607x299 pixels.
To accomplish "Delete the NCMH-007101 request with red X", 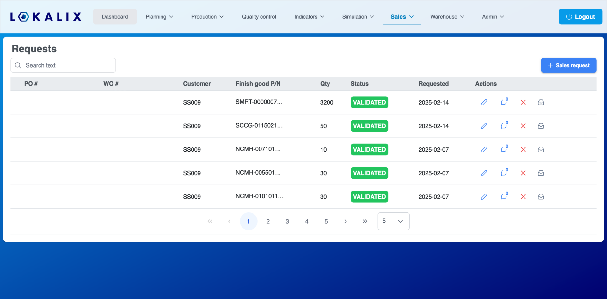I will [523, 149].
